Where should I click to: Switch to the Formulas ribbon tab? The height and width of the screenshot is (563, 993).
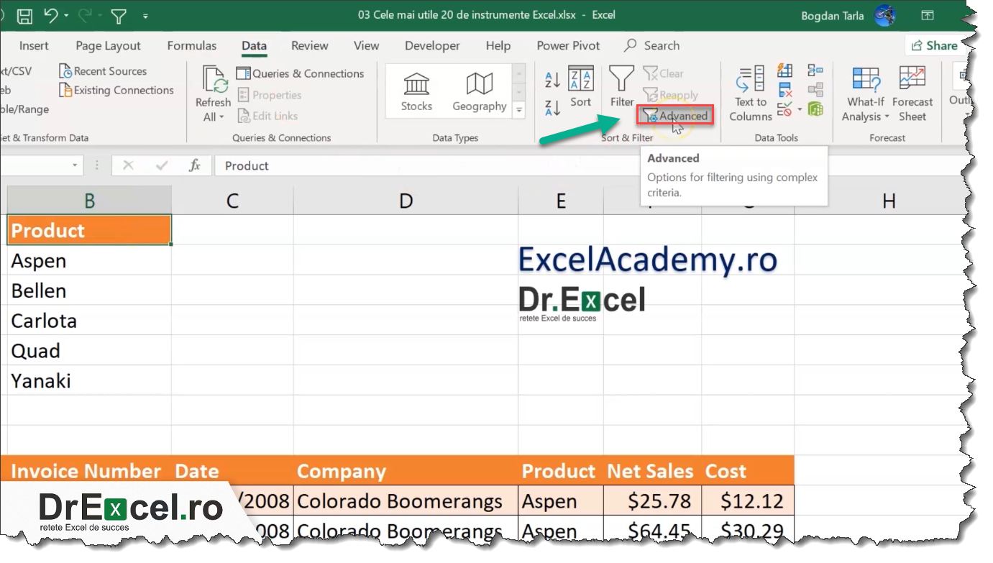tap(191, 45)
